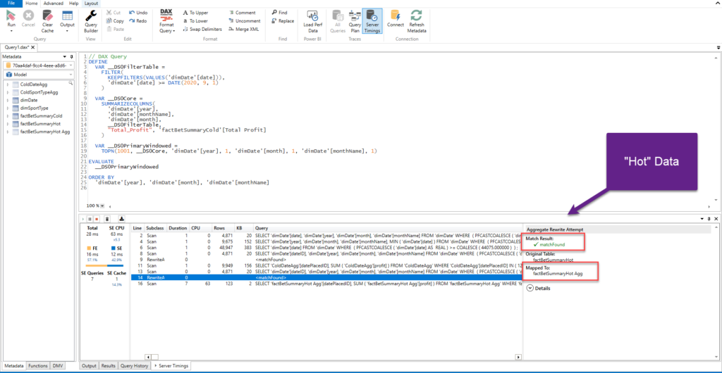
Task: Sort by the Duration column header
Action: (x=178, y=228)
